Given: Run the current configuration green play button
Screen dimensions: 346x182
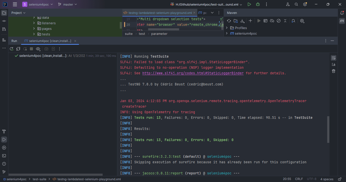Looking at the screenshot, I should tap(249, 4).
